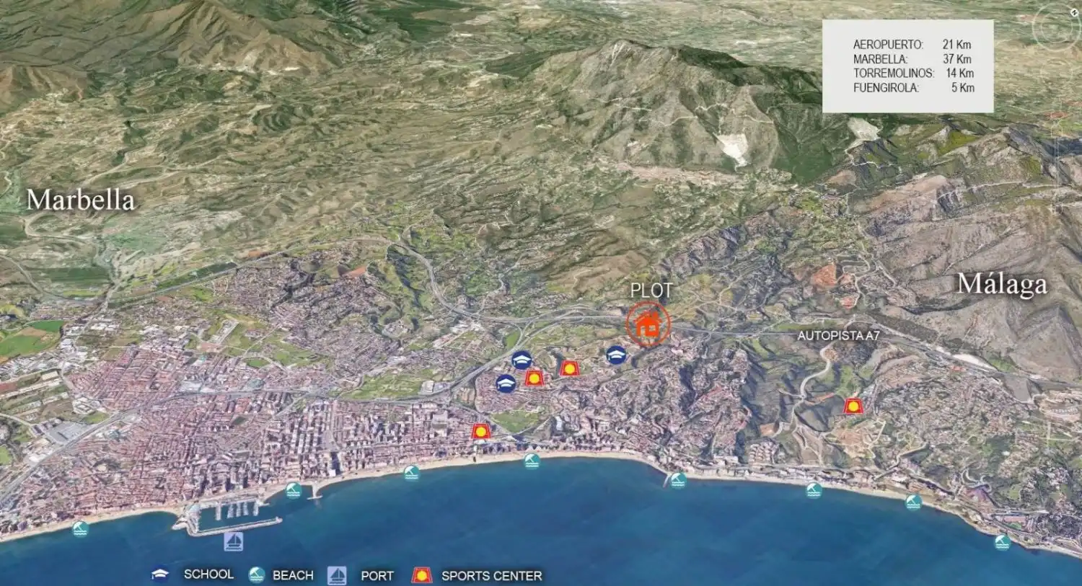Select the beach icon beside the harbor pier
This screenshot has width=1082, height=586.
[293, 491]
